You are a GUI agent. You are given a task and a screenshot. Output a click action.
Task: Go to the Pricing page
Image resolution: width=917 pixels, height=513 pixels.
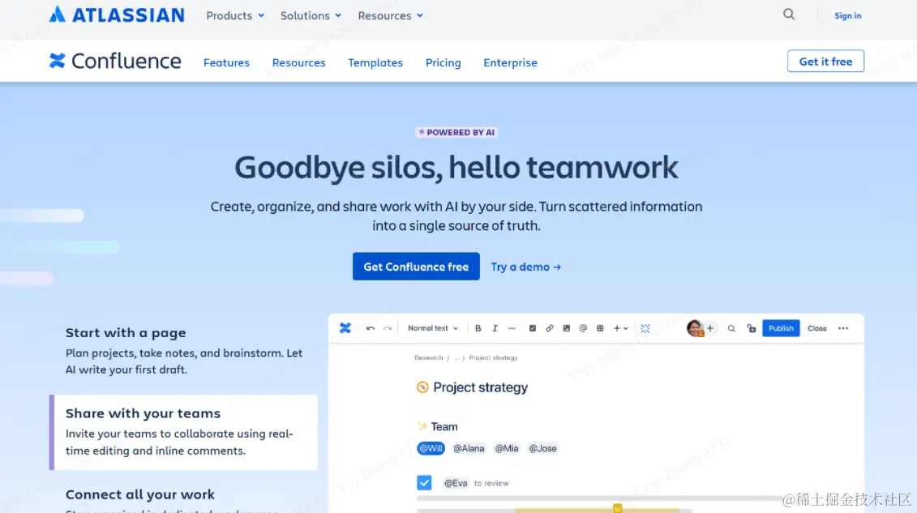tap(444, 62)
